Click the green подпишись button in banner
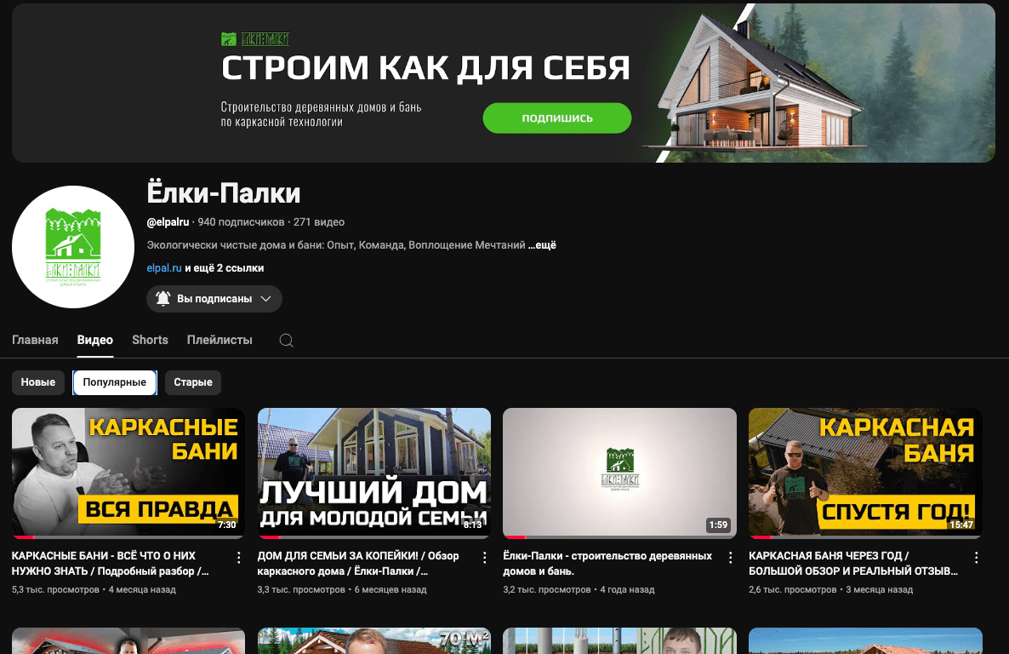This screenshot has width=1009, height=654. (x=556, y=118)
